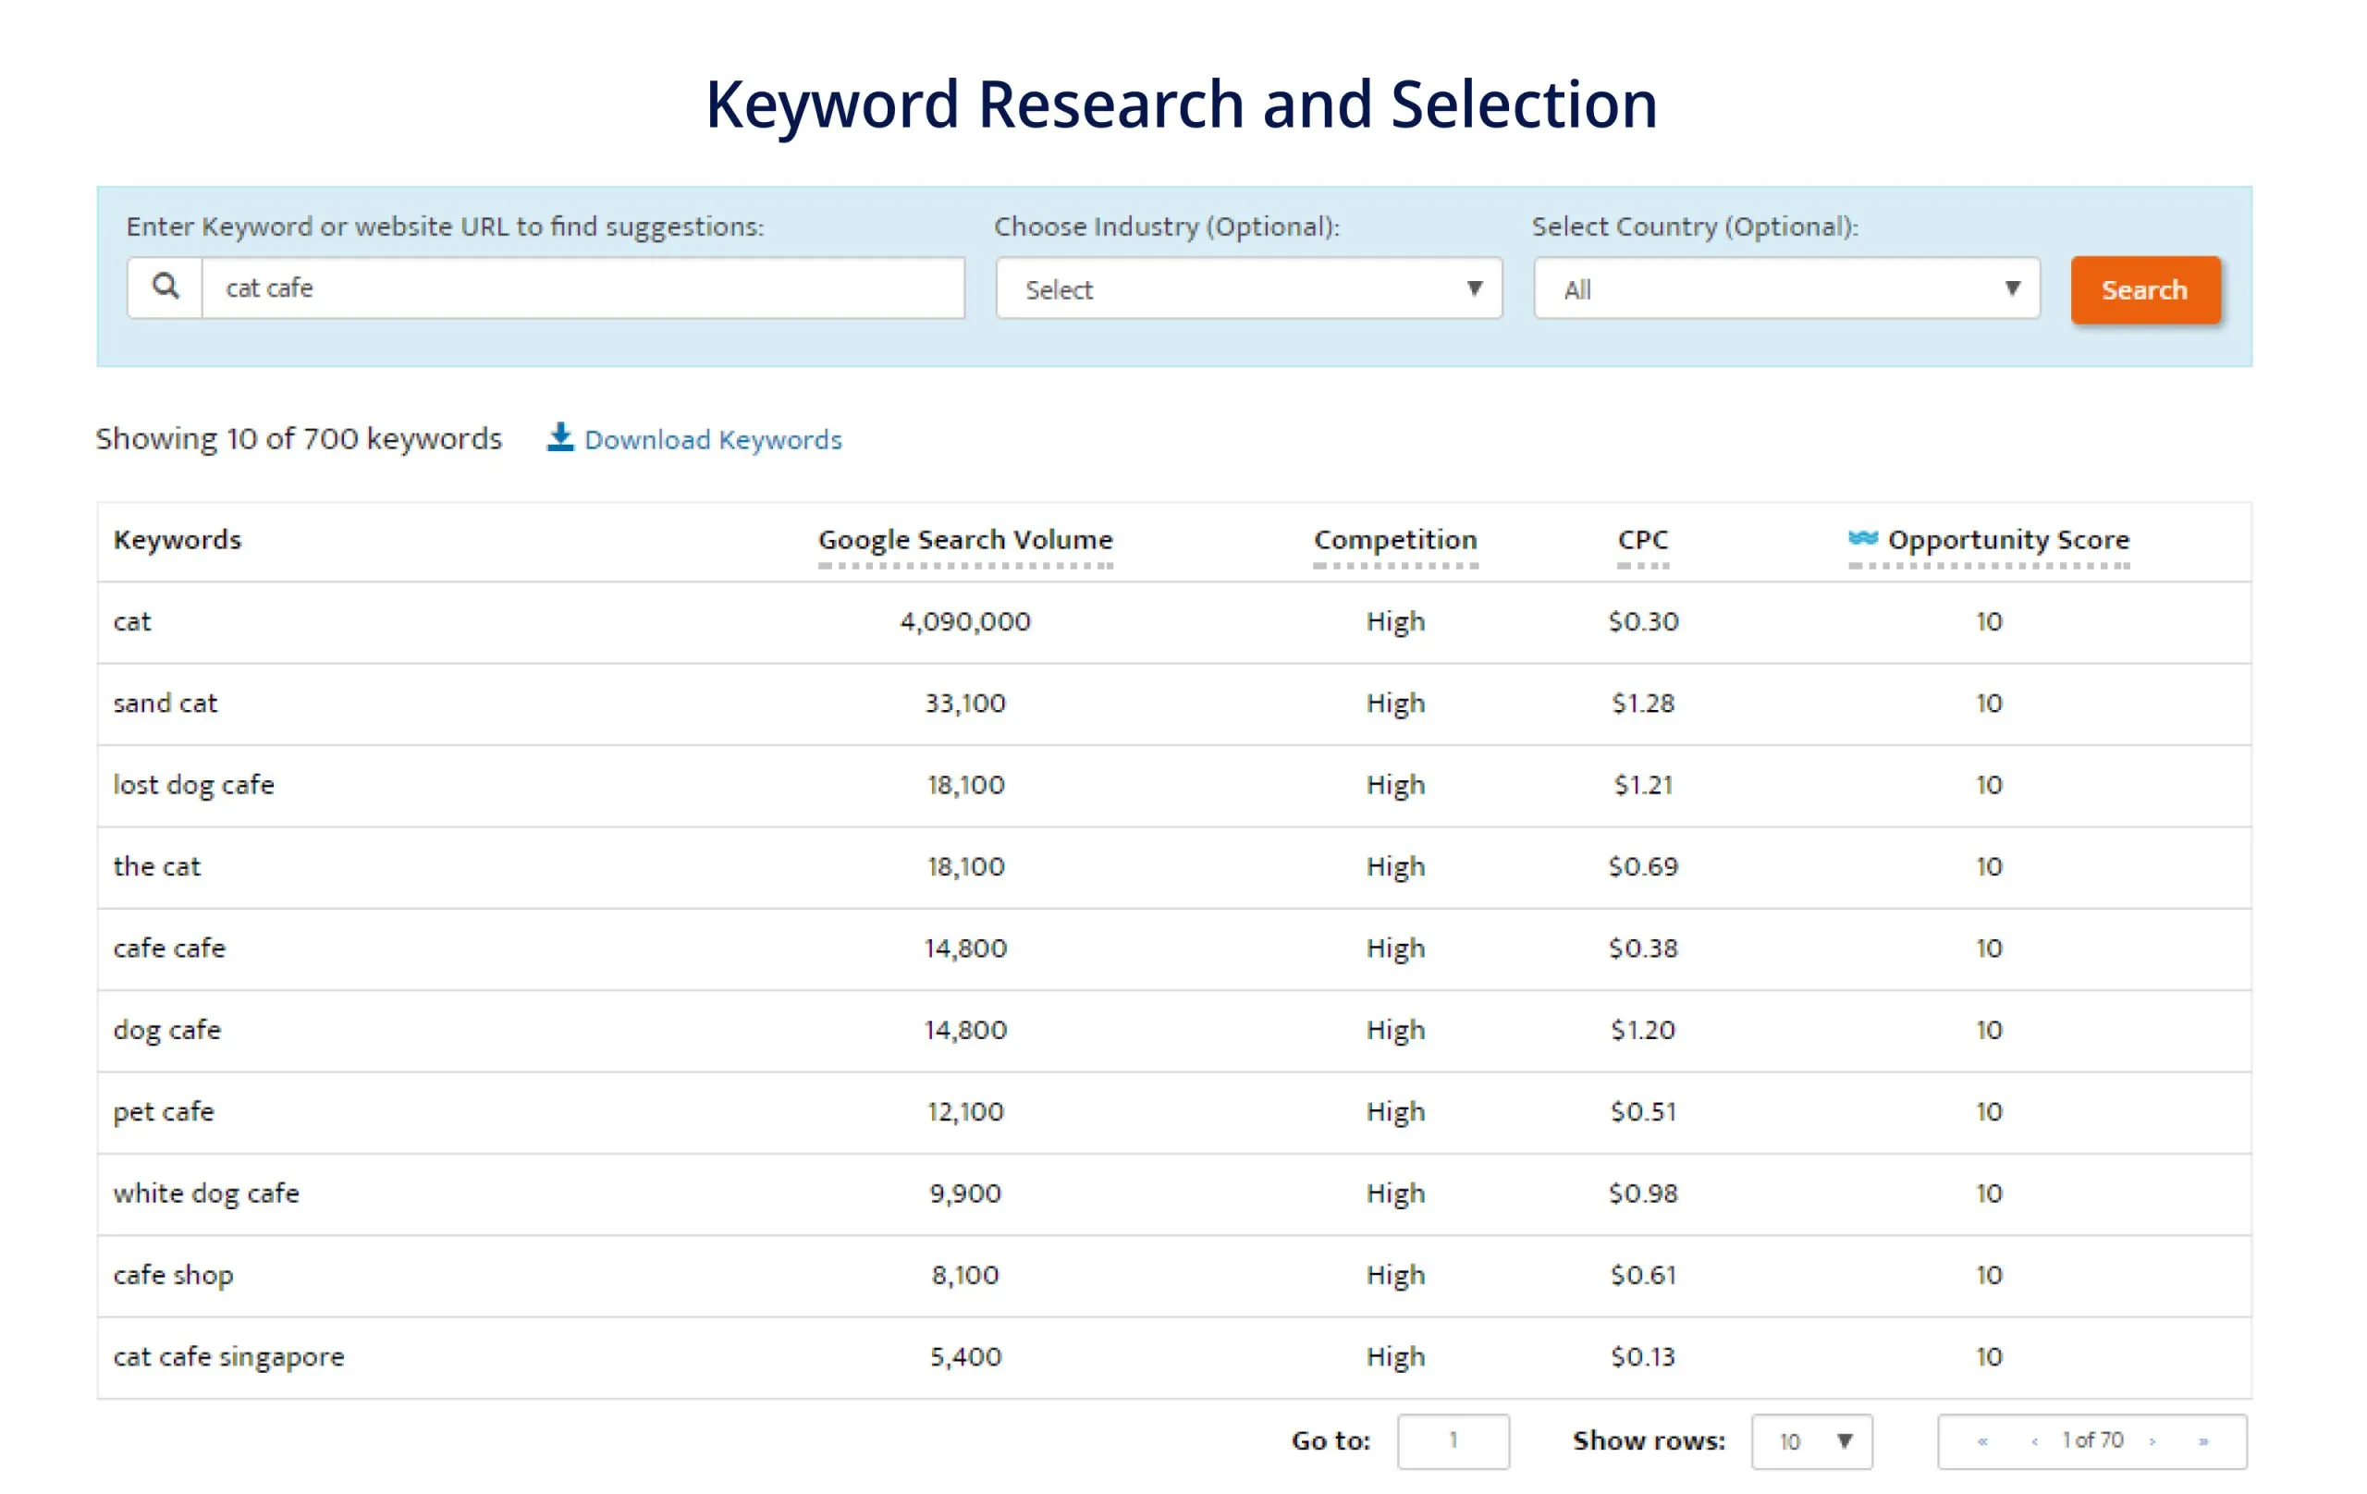Viewport: 2367px width, 1494px height.
Task: Click the Download Keywords link
Action: click(x=713, y=439)
